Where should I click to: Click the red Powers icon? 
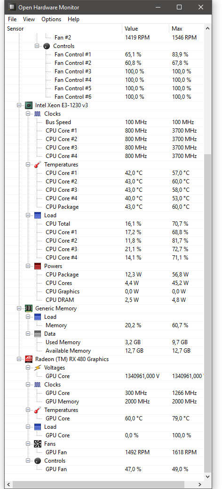click(38, 266)
